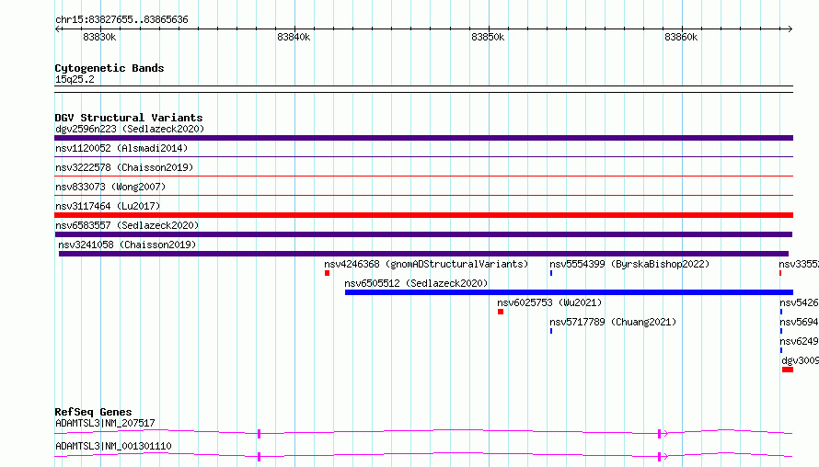Open nsv6583557 (Sedlazeck2020) variant label

click(x=127, y=225)
